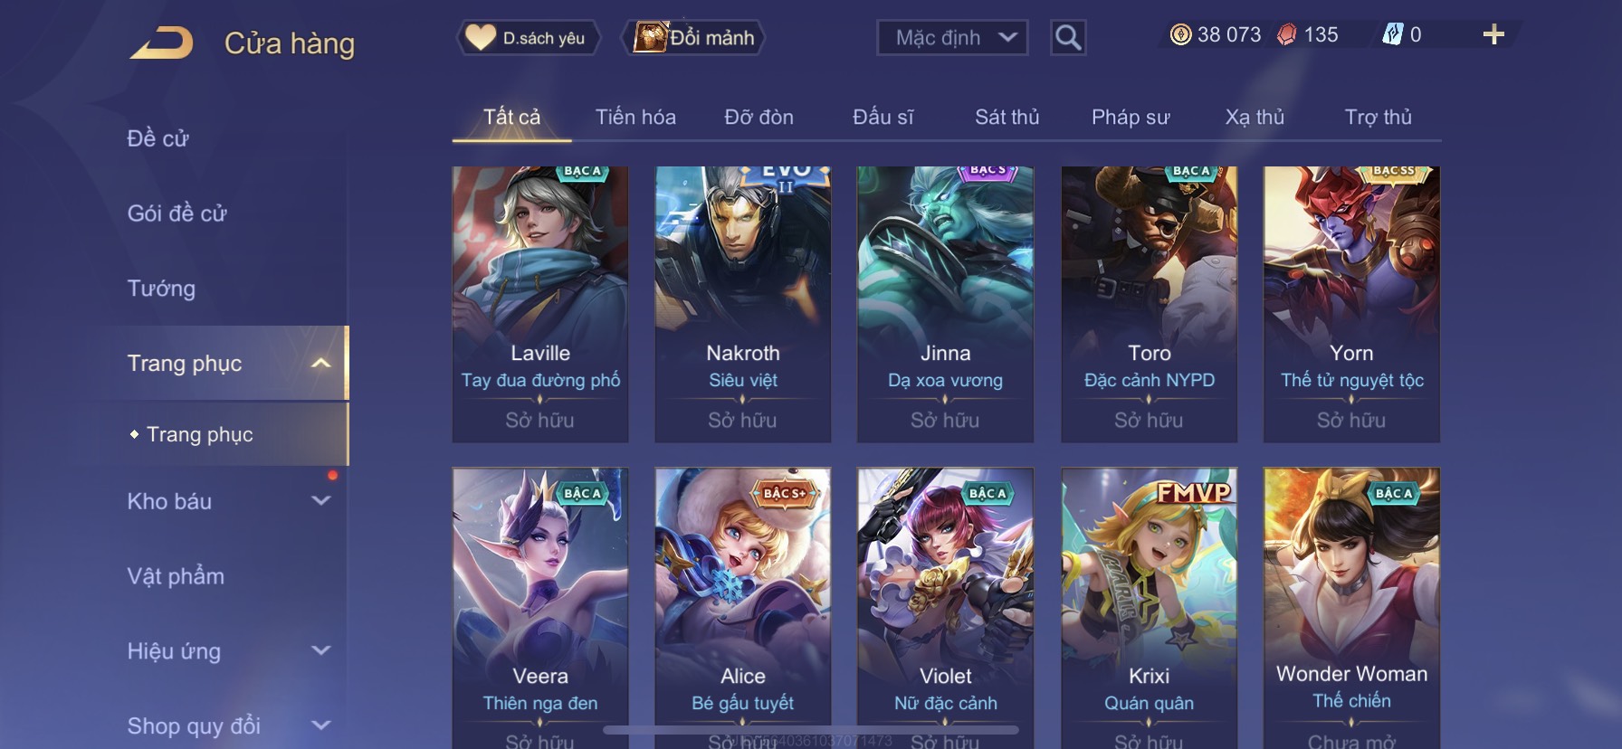This screenshot has height=749, width=1622.
Task: Open Tướng in the sidebar
Action: point(161,289)
